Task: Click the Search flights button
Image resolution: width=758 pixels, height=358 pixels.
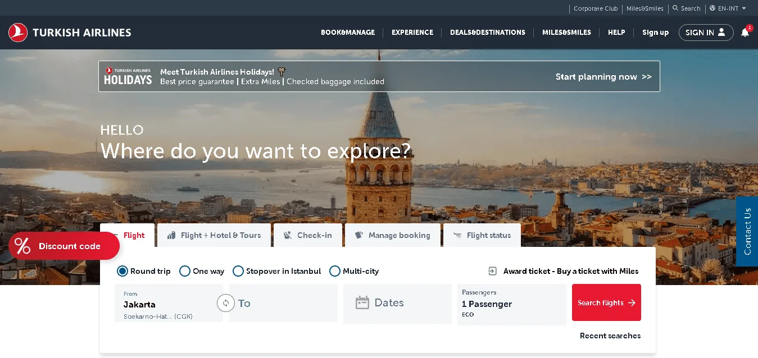Action: point(606,302)
